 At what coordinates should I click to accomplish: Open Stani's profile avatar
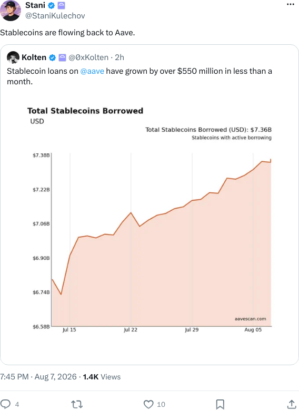point(11,11)
